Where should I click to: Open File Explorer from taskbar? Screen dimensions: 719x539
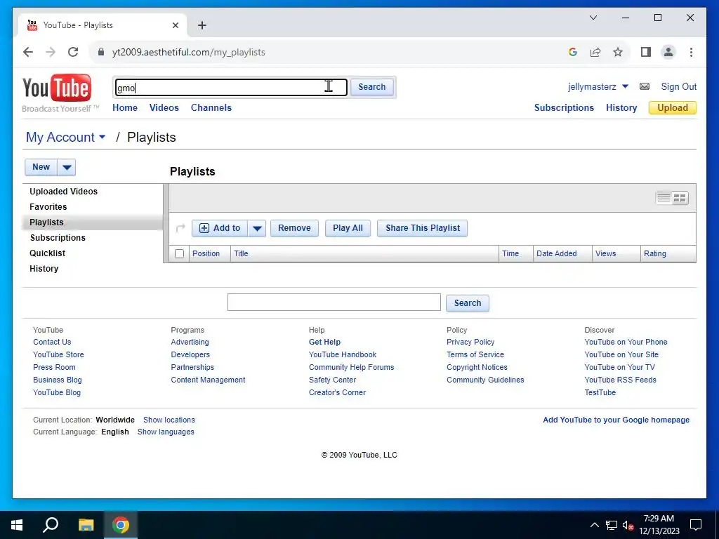(86, 525)
